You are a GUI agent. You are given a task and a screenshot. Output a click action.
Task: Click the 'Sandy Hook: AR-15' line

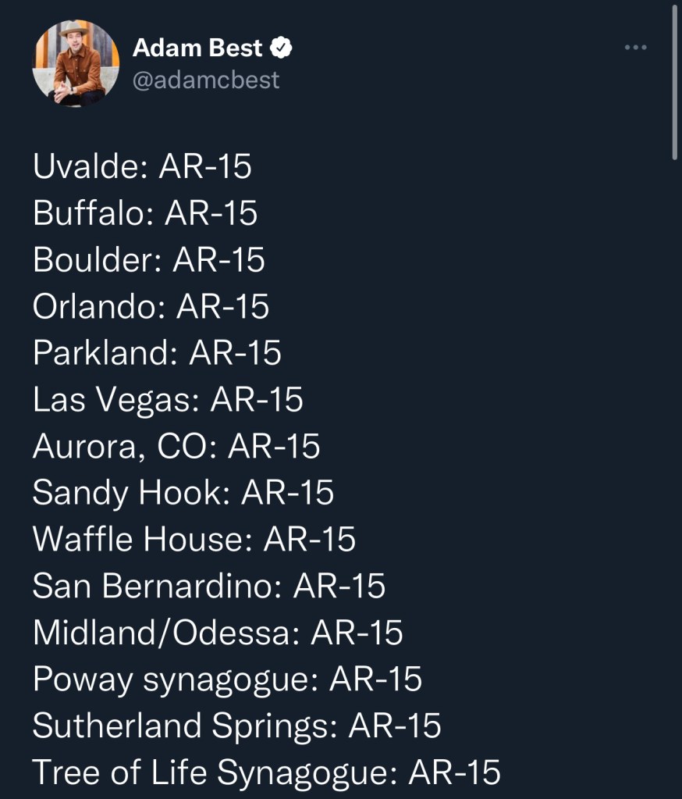183,492
